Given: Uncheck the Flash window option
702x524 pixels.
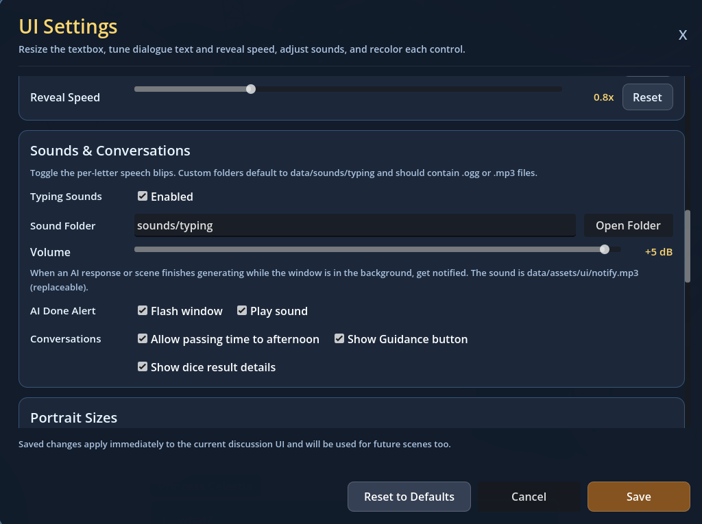Looking at the screenshot, I should click(x=143, y=310).
